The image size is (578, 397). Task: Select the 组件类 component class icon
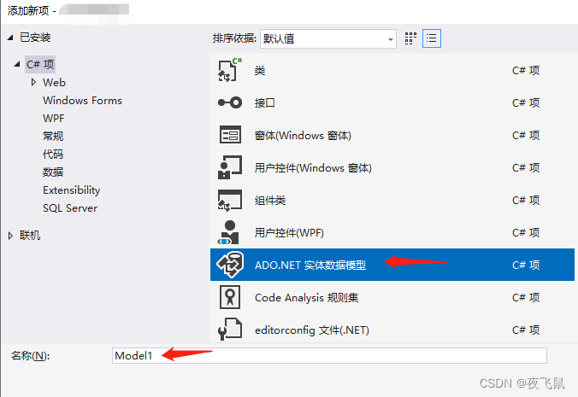coord(230,200)
